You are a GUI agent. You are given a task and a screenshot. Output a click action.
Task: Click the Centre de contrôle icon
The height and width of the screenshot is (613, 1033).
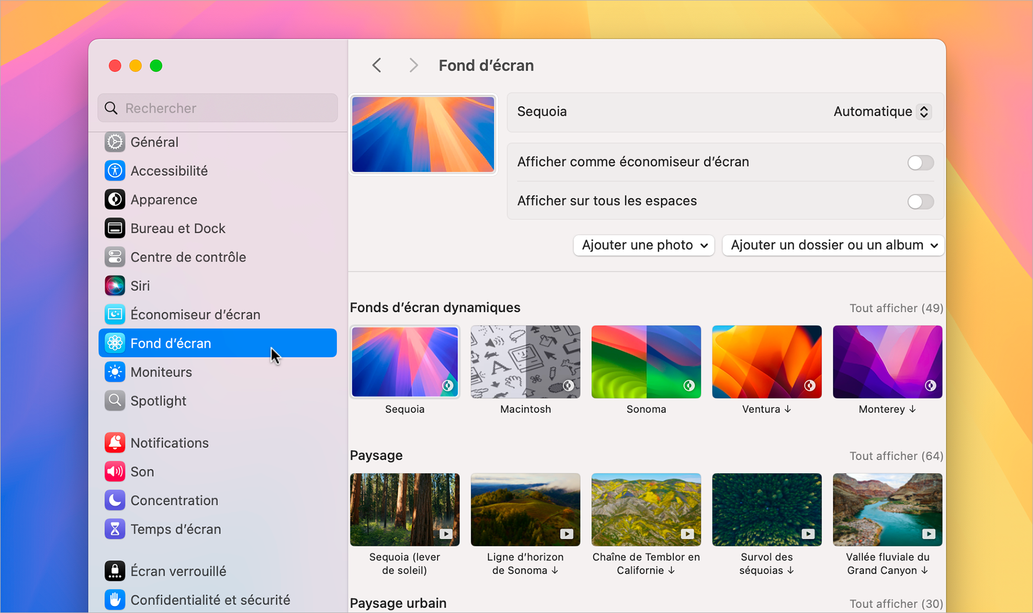(115, 256)
